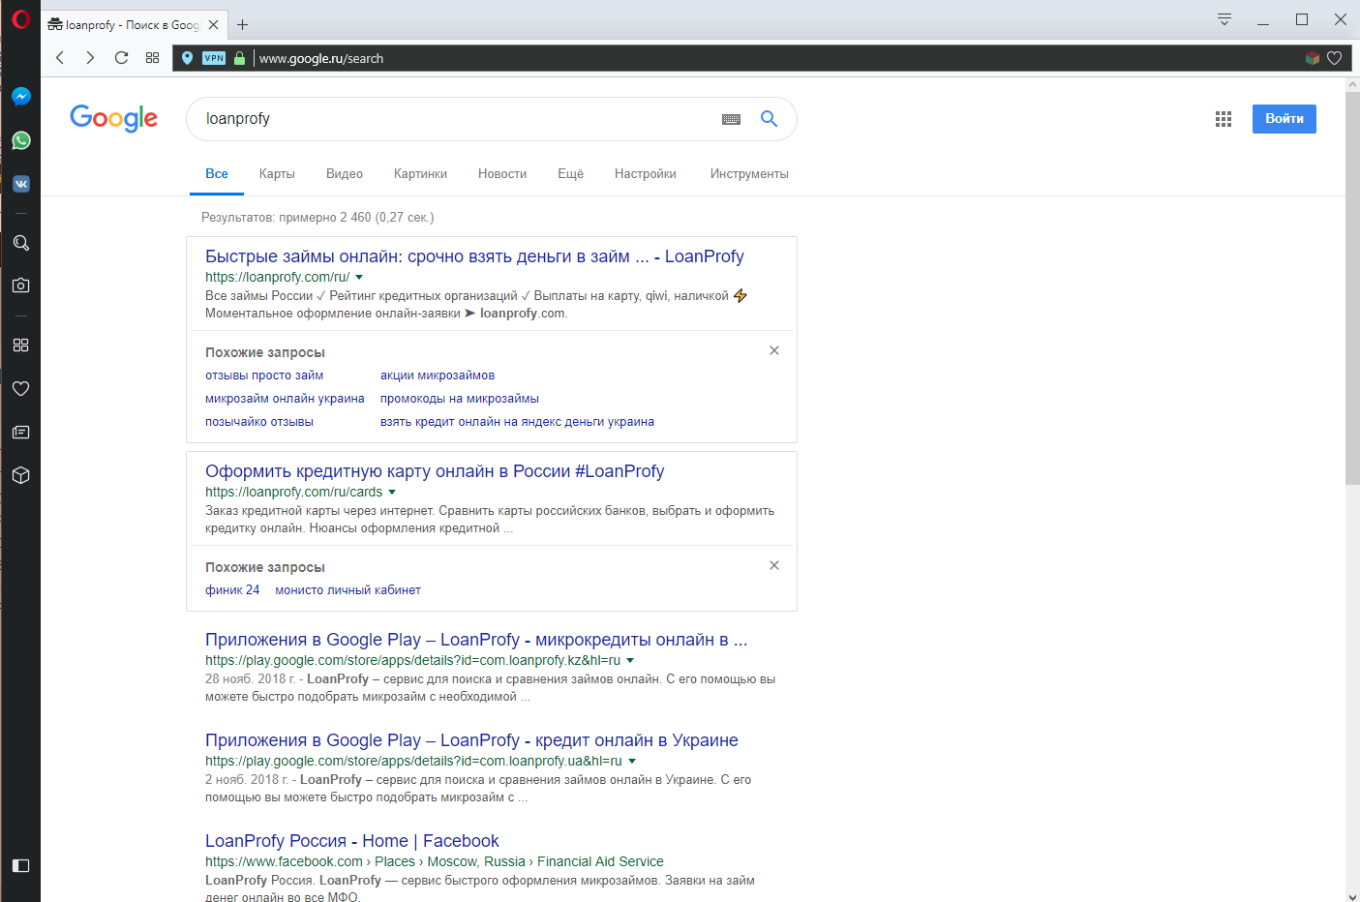The height and width of the screenshot is (902, 1360).
Task: Open a new tab with plus button
Action: pyautogui.click(x=243, y=25)
